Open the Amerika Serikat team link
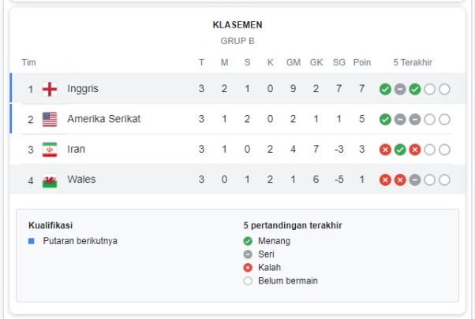Screen dimensions: 475x319 (x=104, y=119)
